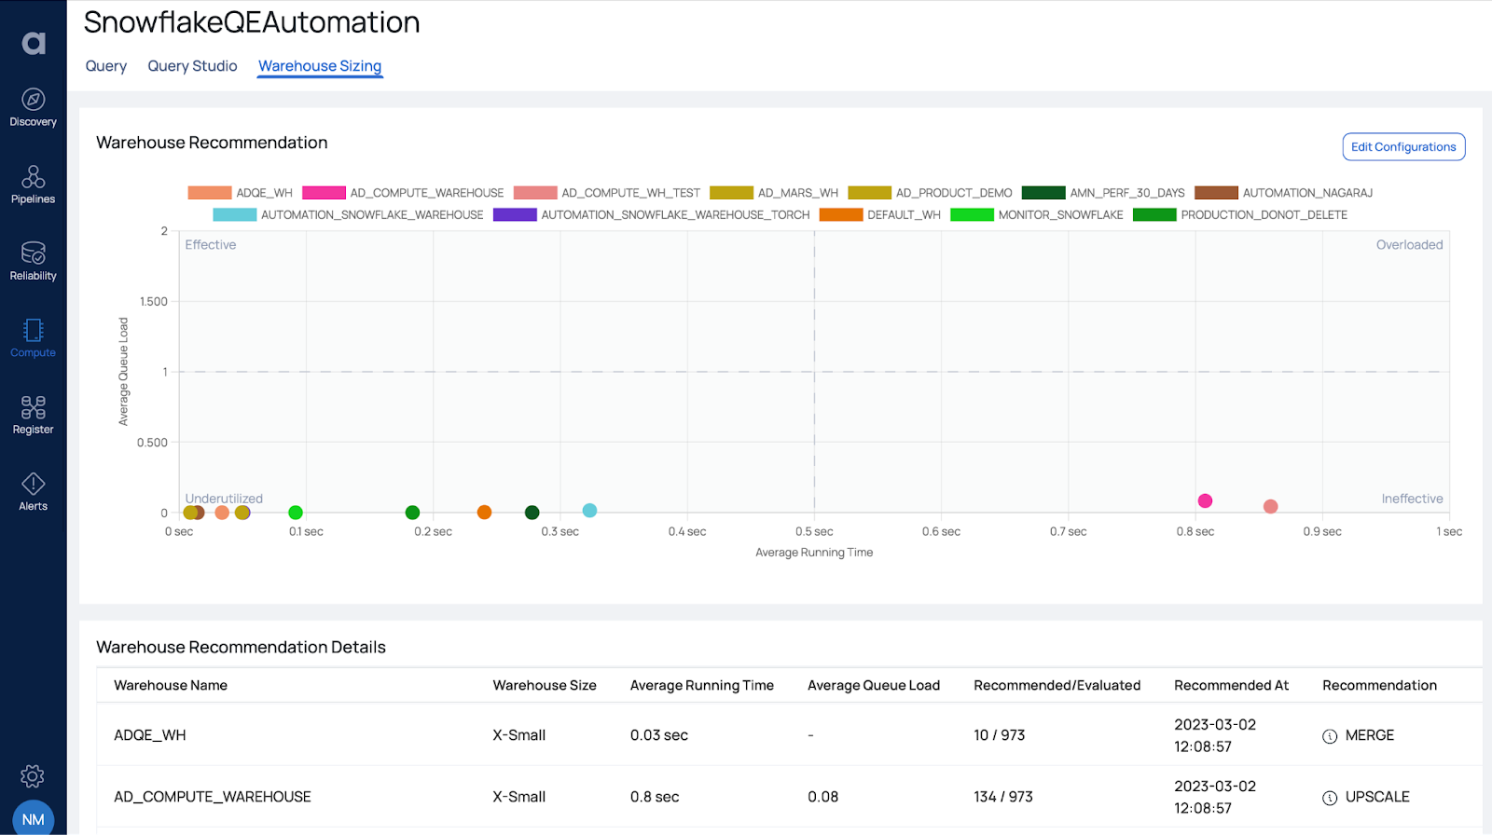Switch to the Query tab
Viewport: 1492px width, 835px height.
coord(106,66)
